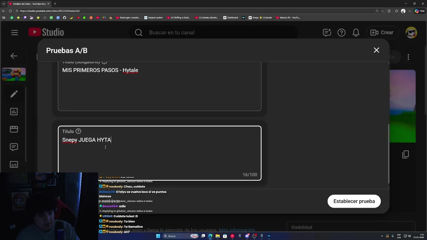This screenshot has height=240, width=427.
Task: Open File Explorer from the taskbar
Action: [218, 236]
